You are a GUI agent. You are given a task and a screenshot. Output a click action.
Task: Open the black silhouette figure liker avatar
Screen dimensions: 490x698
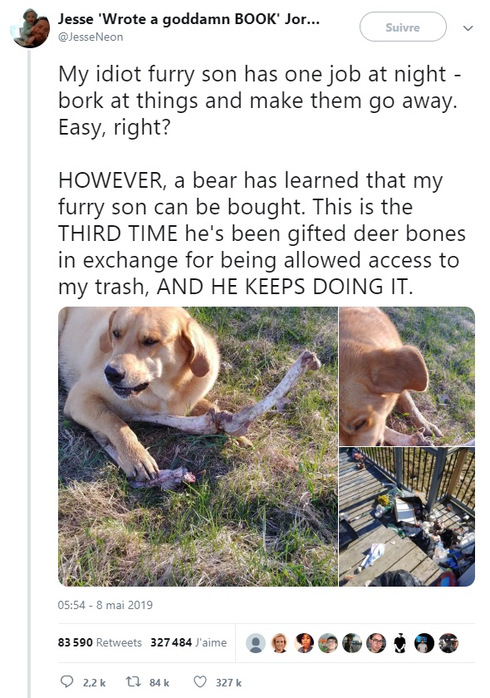pyautogui.click(x=399, y=643)
